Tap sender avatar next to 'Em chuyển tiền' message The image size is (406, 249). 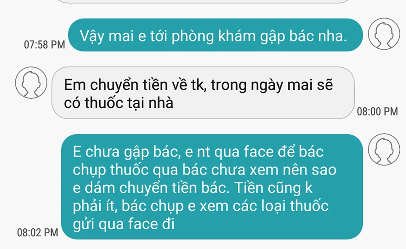tap(31, 83)
